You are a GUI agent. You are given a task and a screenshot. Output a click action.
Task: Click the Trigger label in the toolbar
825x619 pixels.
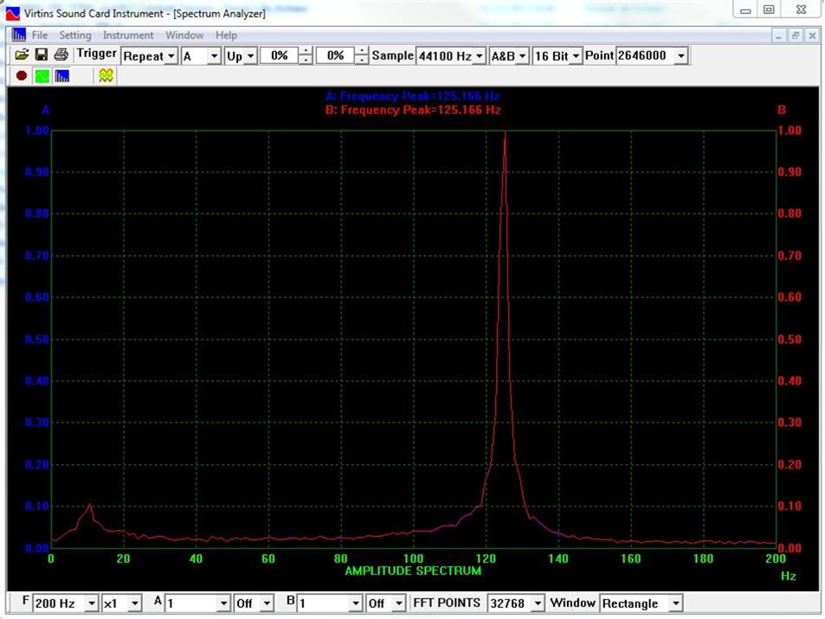(96, 54)
